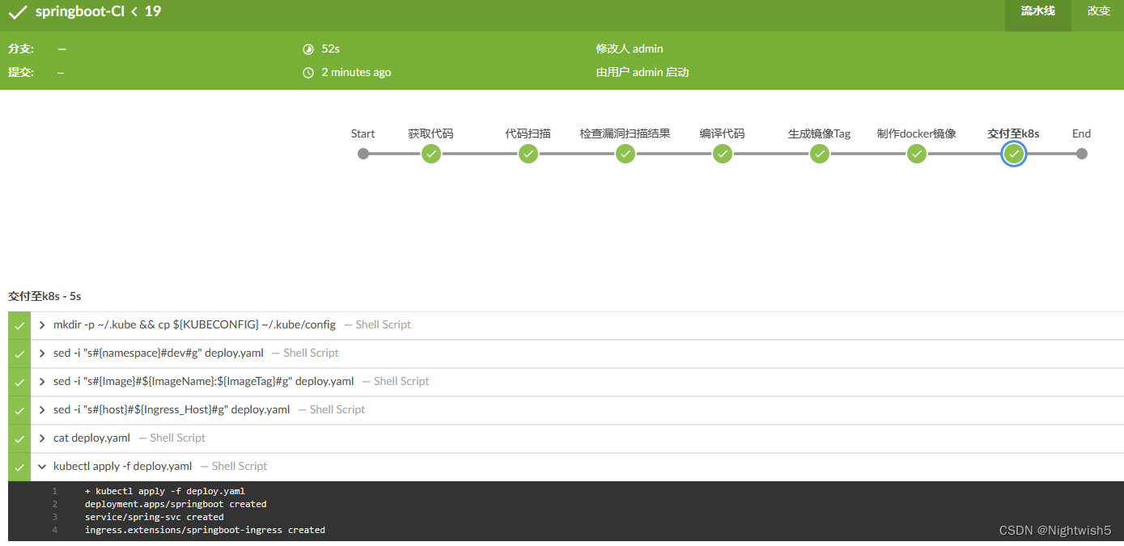Image resolution: width=1124 pixels, height=546 pixels.
Task: Select the 代码扫描 stage node
Action: [x=528, y=154]
